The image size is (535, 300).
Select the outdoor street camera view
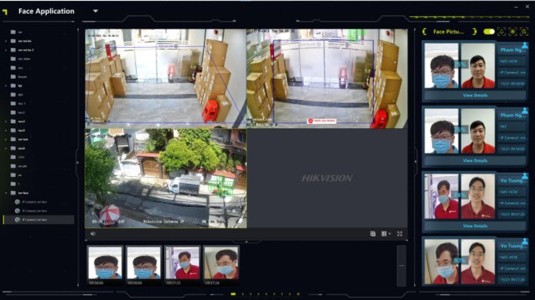pyautogui.click(x=166, y=177)
